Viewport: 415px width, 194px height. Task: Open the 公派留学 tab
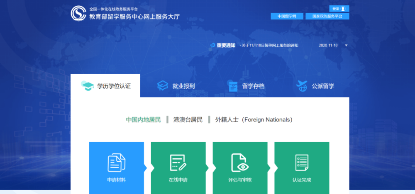[315, 86]
